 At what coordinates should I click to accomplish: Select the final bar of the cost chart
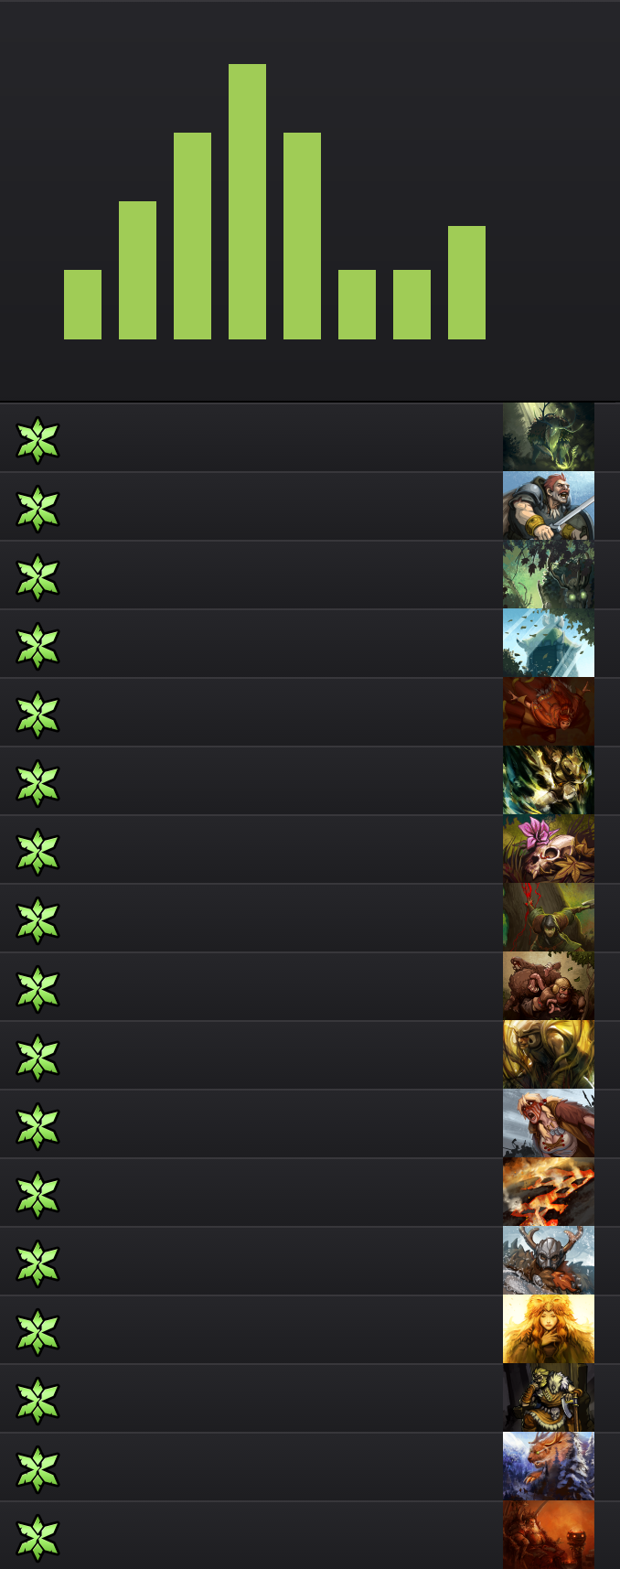[466, 283]
